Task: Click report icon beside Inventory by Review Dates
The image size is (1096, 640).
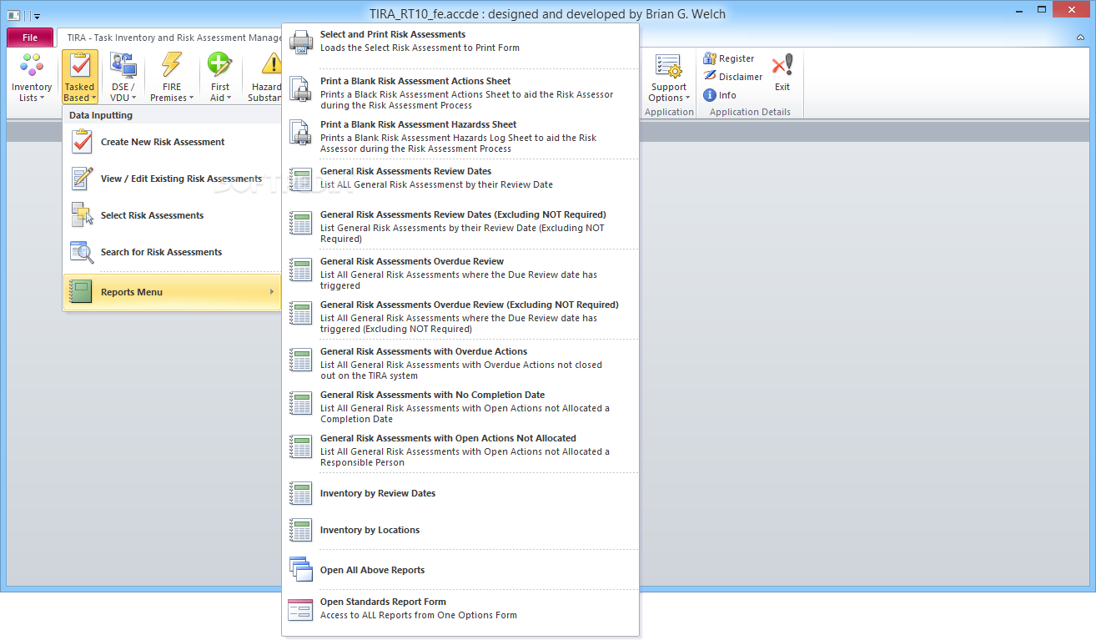Action: 300,493
